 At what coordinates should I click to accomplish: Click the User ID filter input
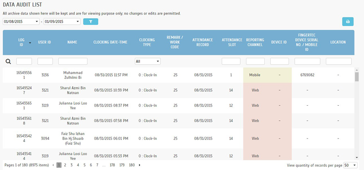pos(45,62)
